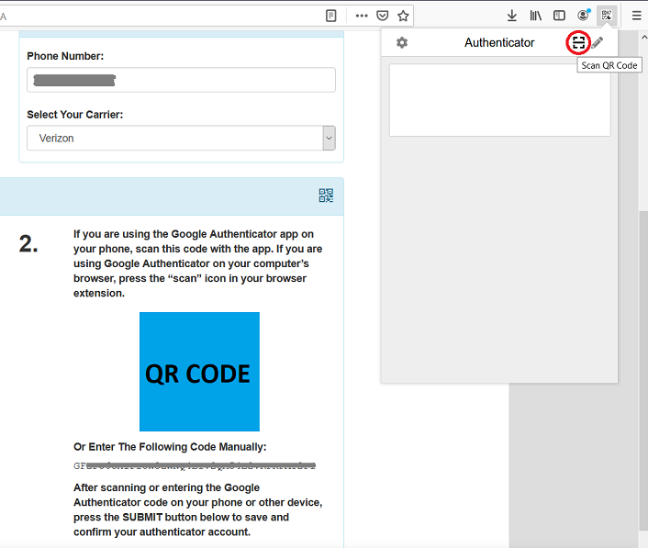
Task: Click the empty Authenticator account box
Action: tap(499, 100)
